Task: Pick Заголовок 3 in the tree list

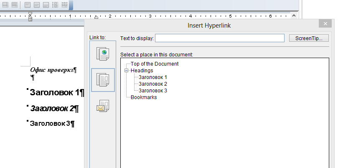Action: click(x=152, y=91)
